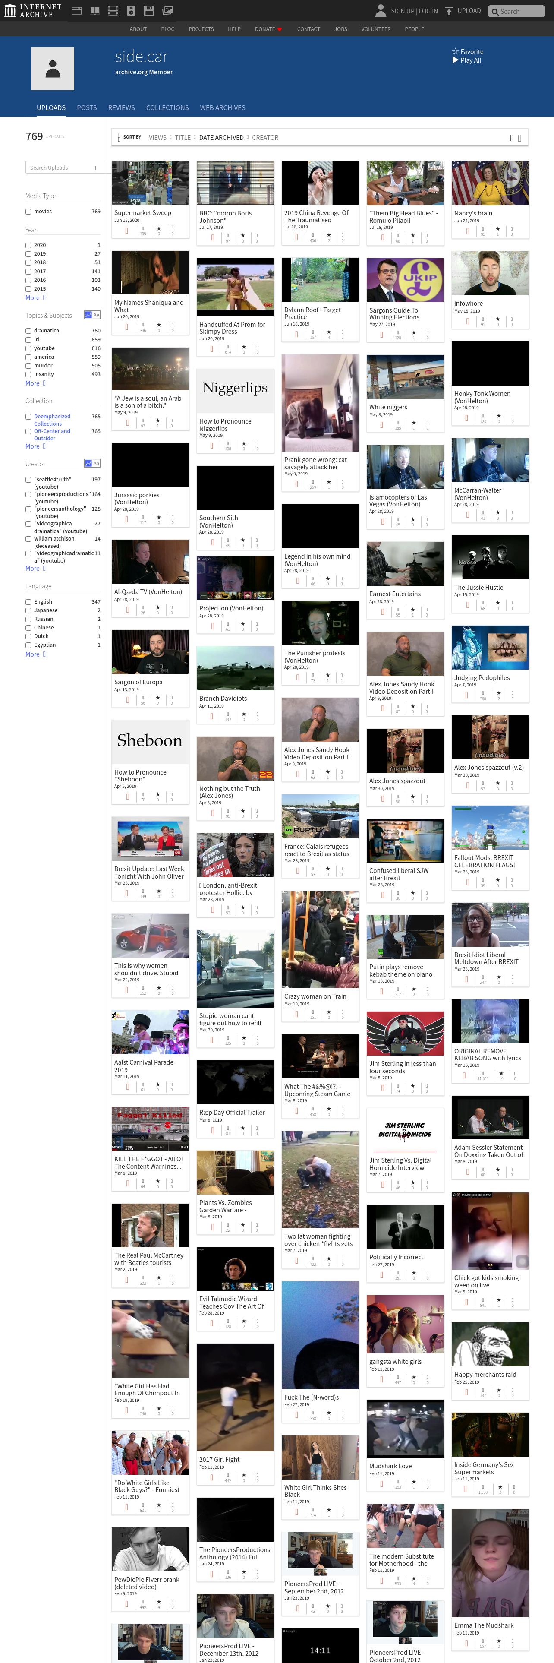The height and width of the screenshot is (1663, 554).
Task: Switch to the Posts tab
Action: pyautogui.click(x=86, y=108)
